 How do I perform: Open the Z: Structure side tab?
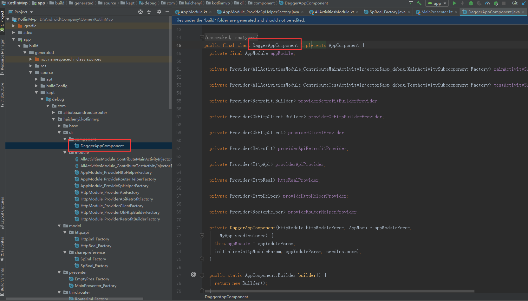coord(3,95)
